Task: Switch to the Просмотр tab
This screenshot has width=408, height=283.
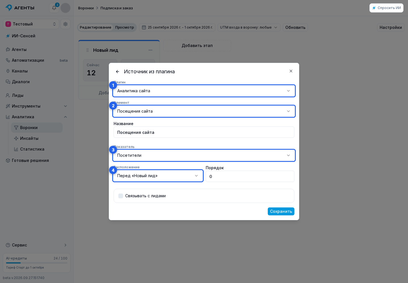Action: click(125, 27)
